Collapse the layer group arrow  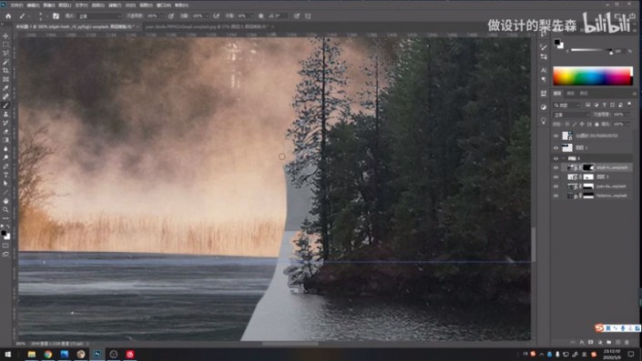(x=564, y=158)
